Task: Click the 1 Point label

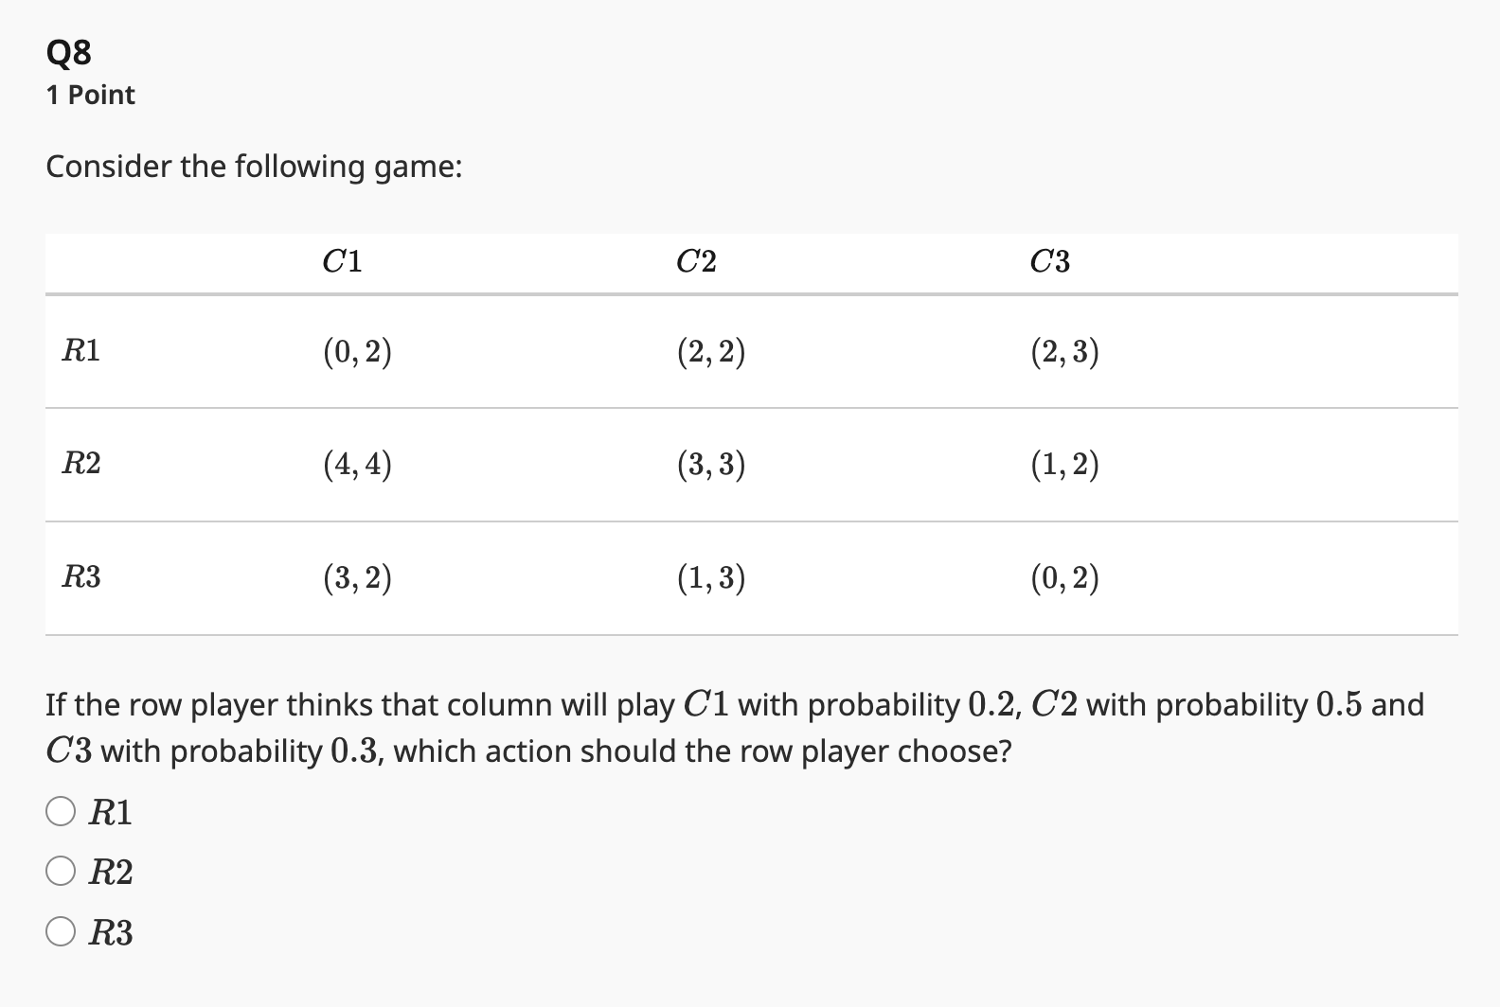Action: pos(91,95)
